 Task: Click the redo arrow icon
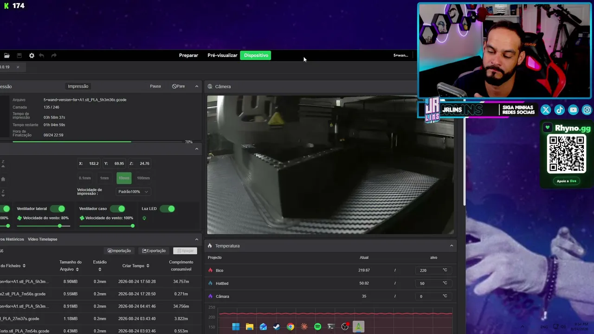click(54, 56)
